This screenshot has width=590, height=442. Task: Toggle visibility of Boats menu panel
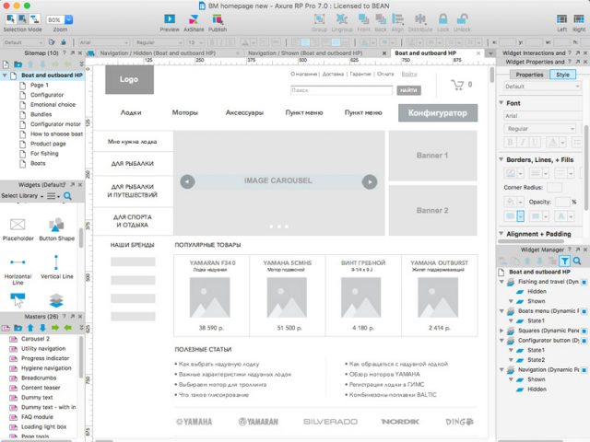[584, 311]
